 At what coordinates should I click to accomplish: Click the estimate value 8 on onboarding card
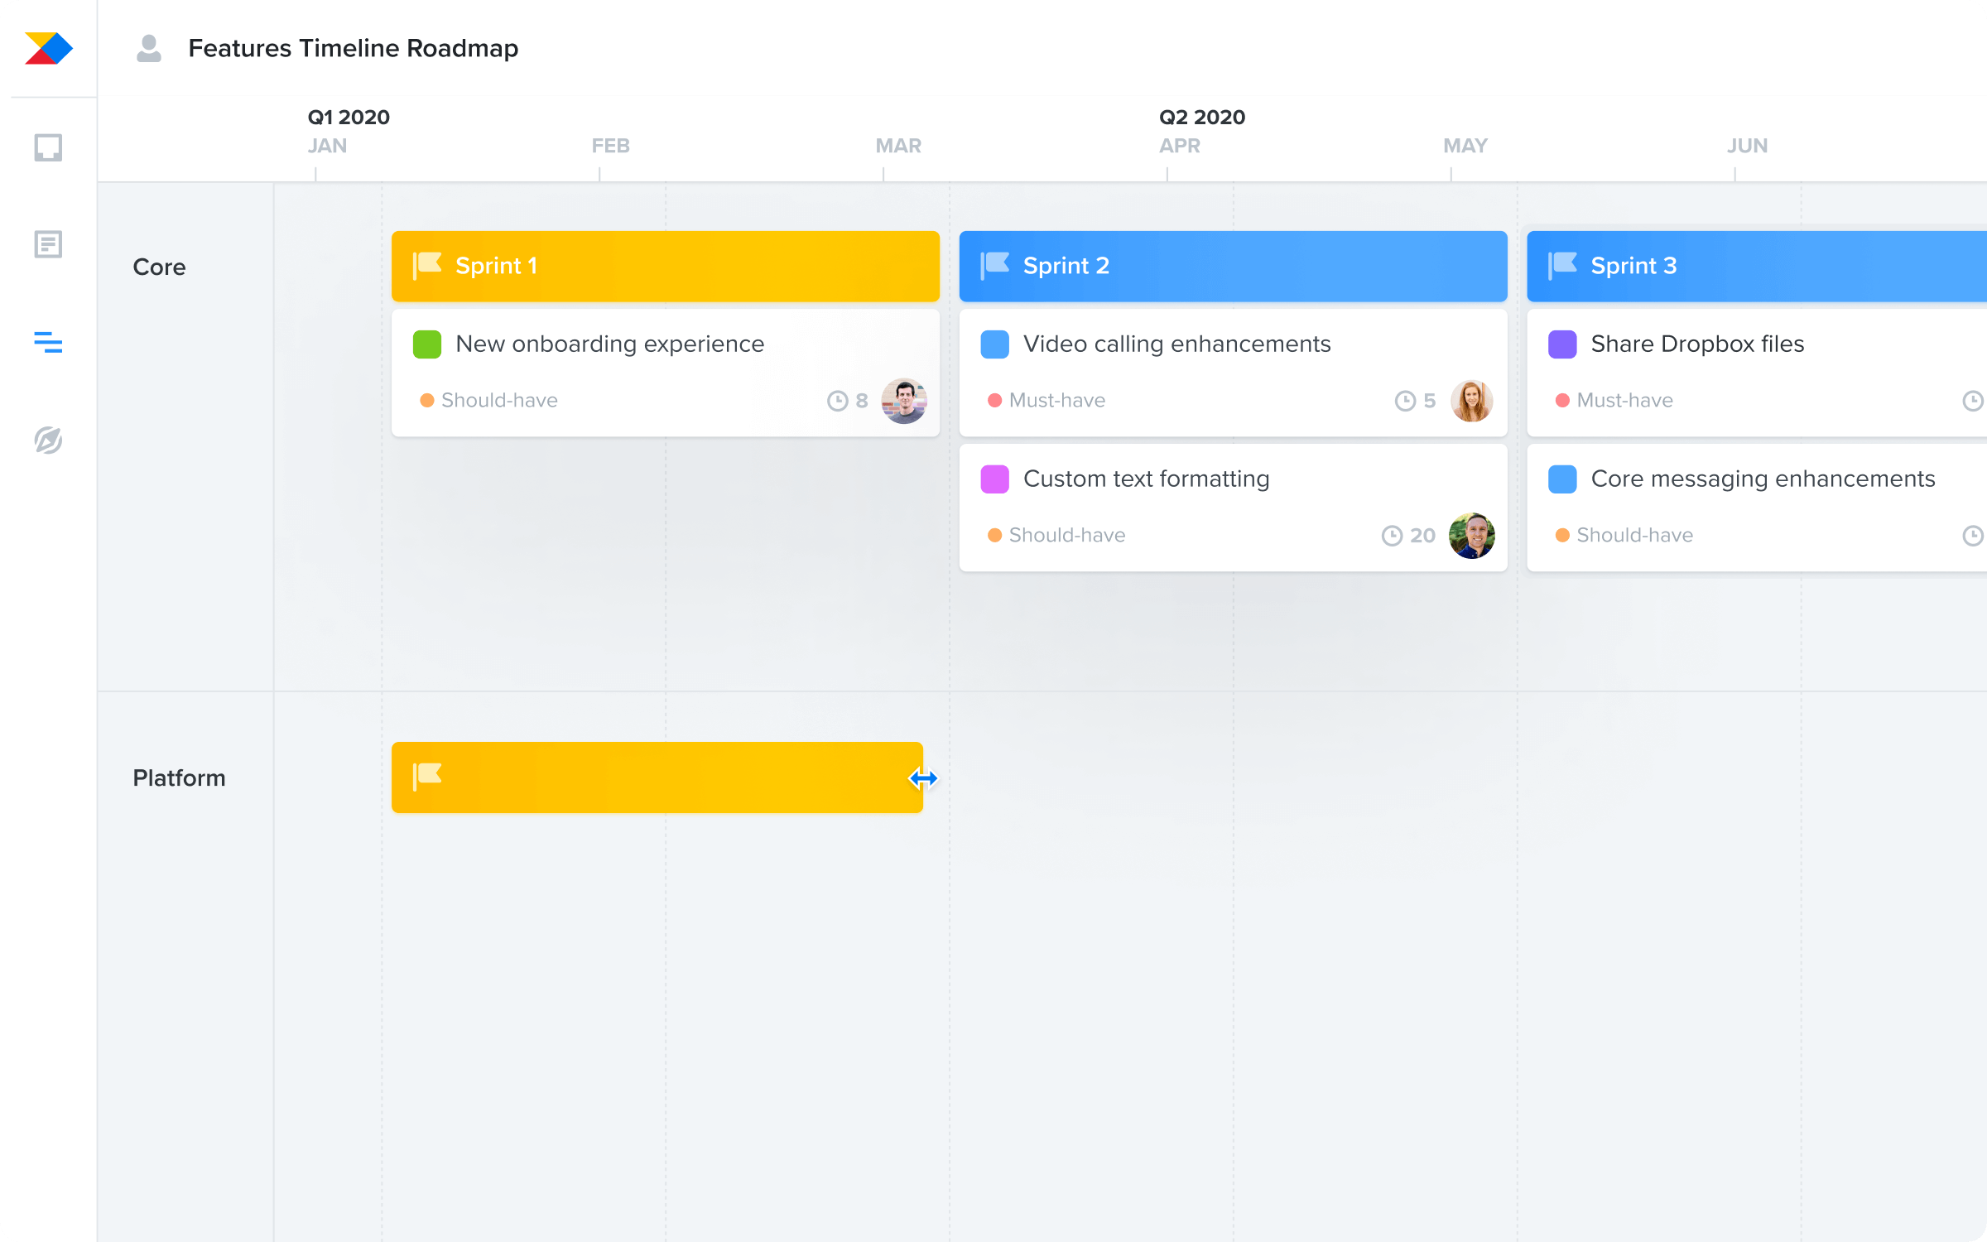862,401
